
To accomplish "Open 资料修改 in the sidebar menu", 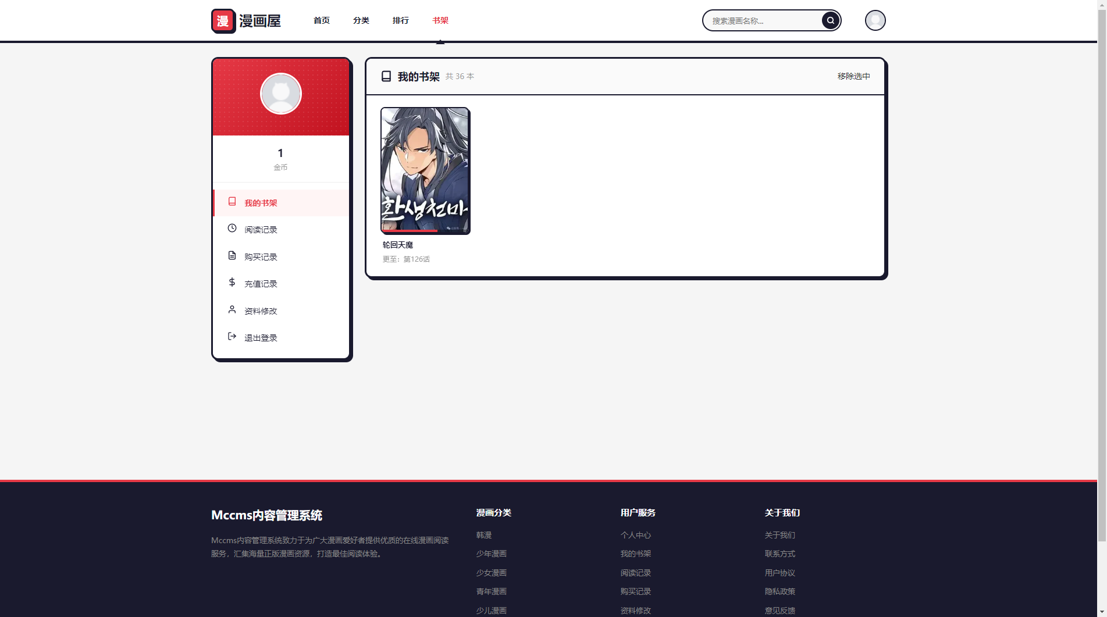I will [x=281, y=311].
